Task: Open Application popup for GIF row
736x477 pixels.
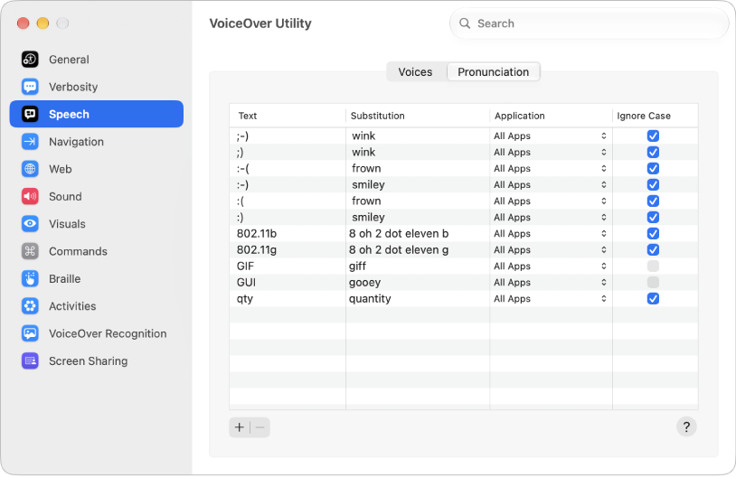Action: coord(550,266)
